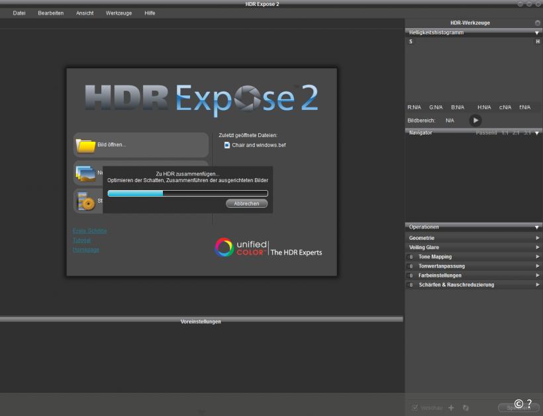Expand the Veiling Glare section arrow
This screenshot has height=416, width=543.
(538, 247)
